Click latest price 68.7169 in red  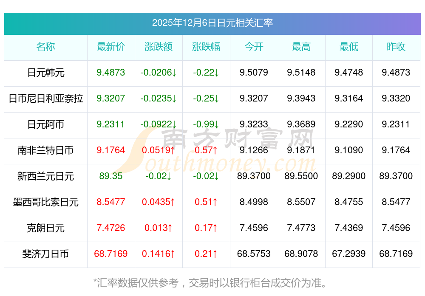(x=111, y=254)
